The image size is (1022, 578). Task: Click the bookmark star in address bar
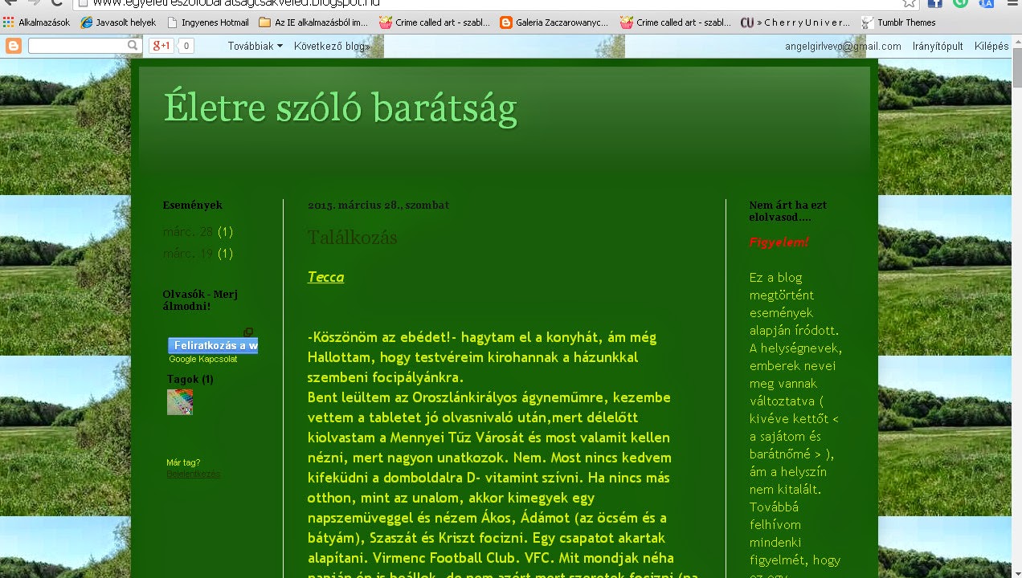(909, 2)
